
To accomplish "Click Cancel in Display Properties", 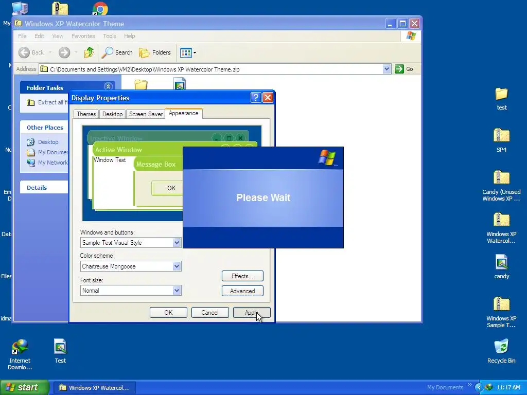I will 210,312.
